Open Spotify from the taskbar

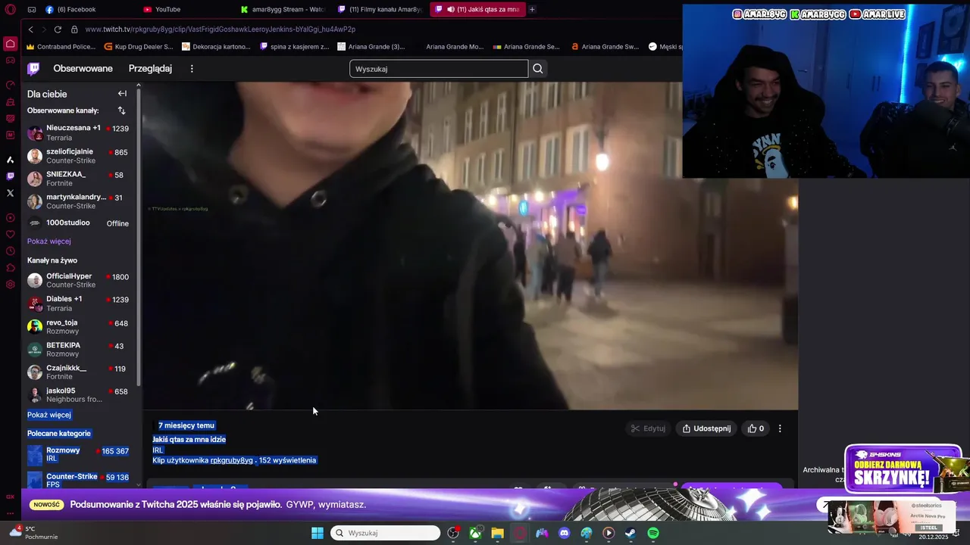coord(653,533)
